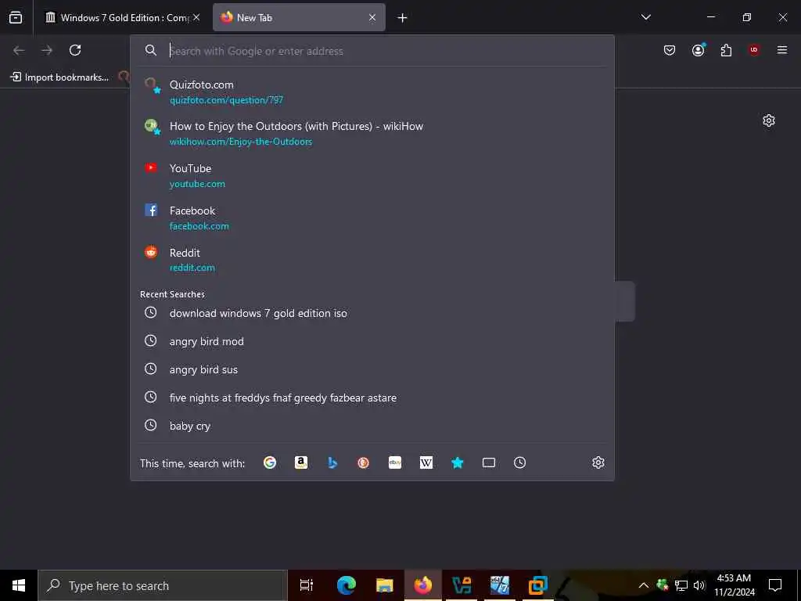Open the notification center
This screenshot has width=801, height=601.
775,585
